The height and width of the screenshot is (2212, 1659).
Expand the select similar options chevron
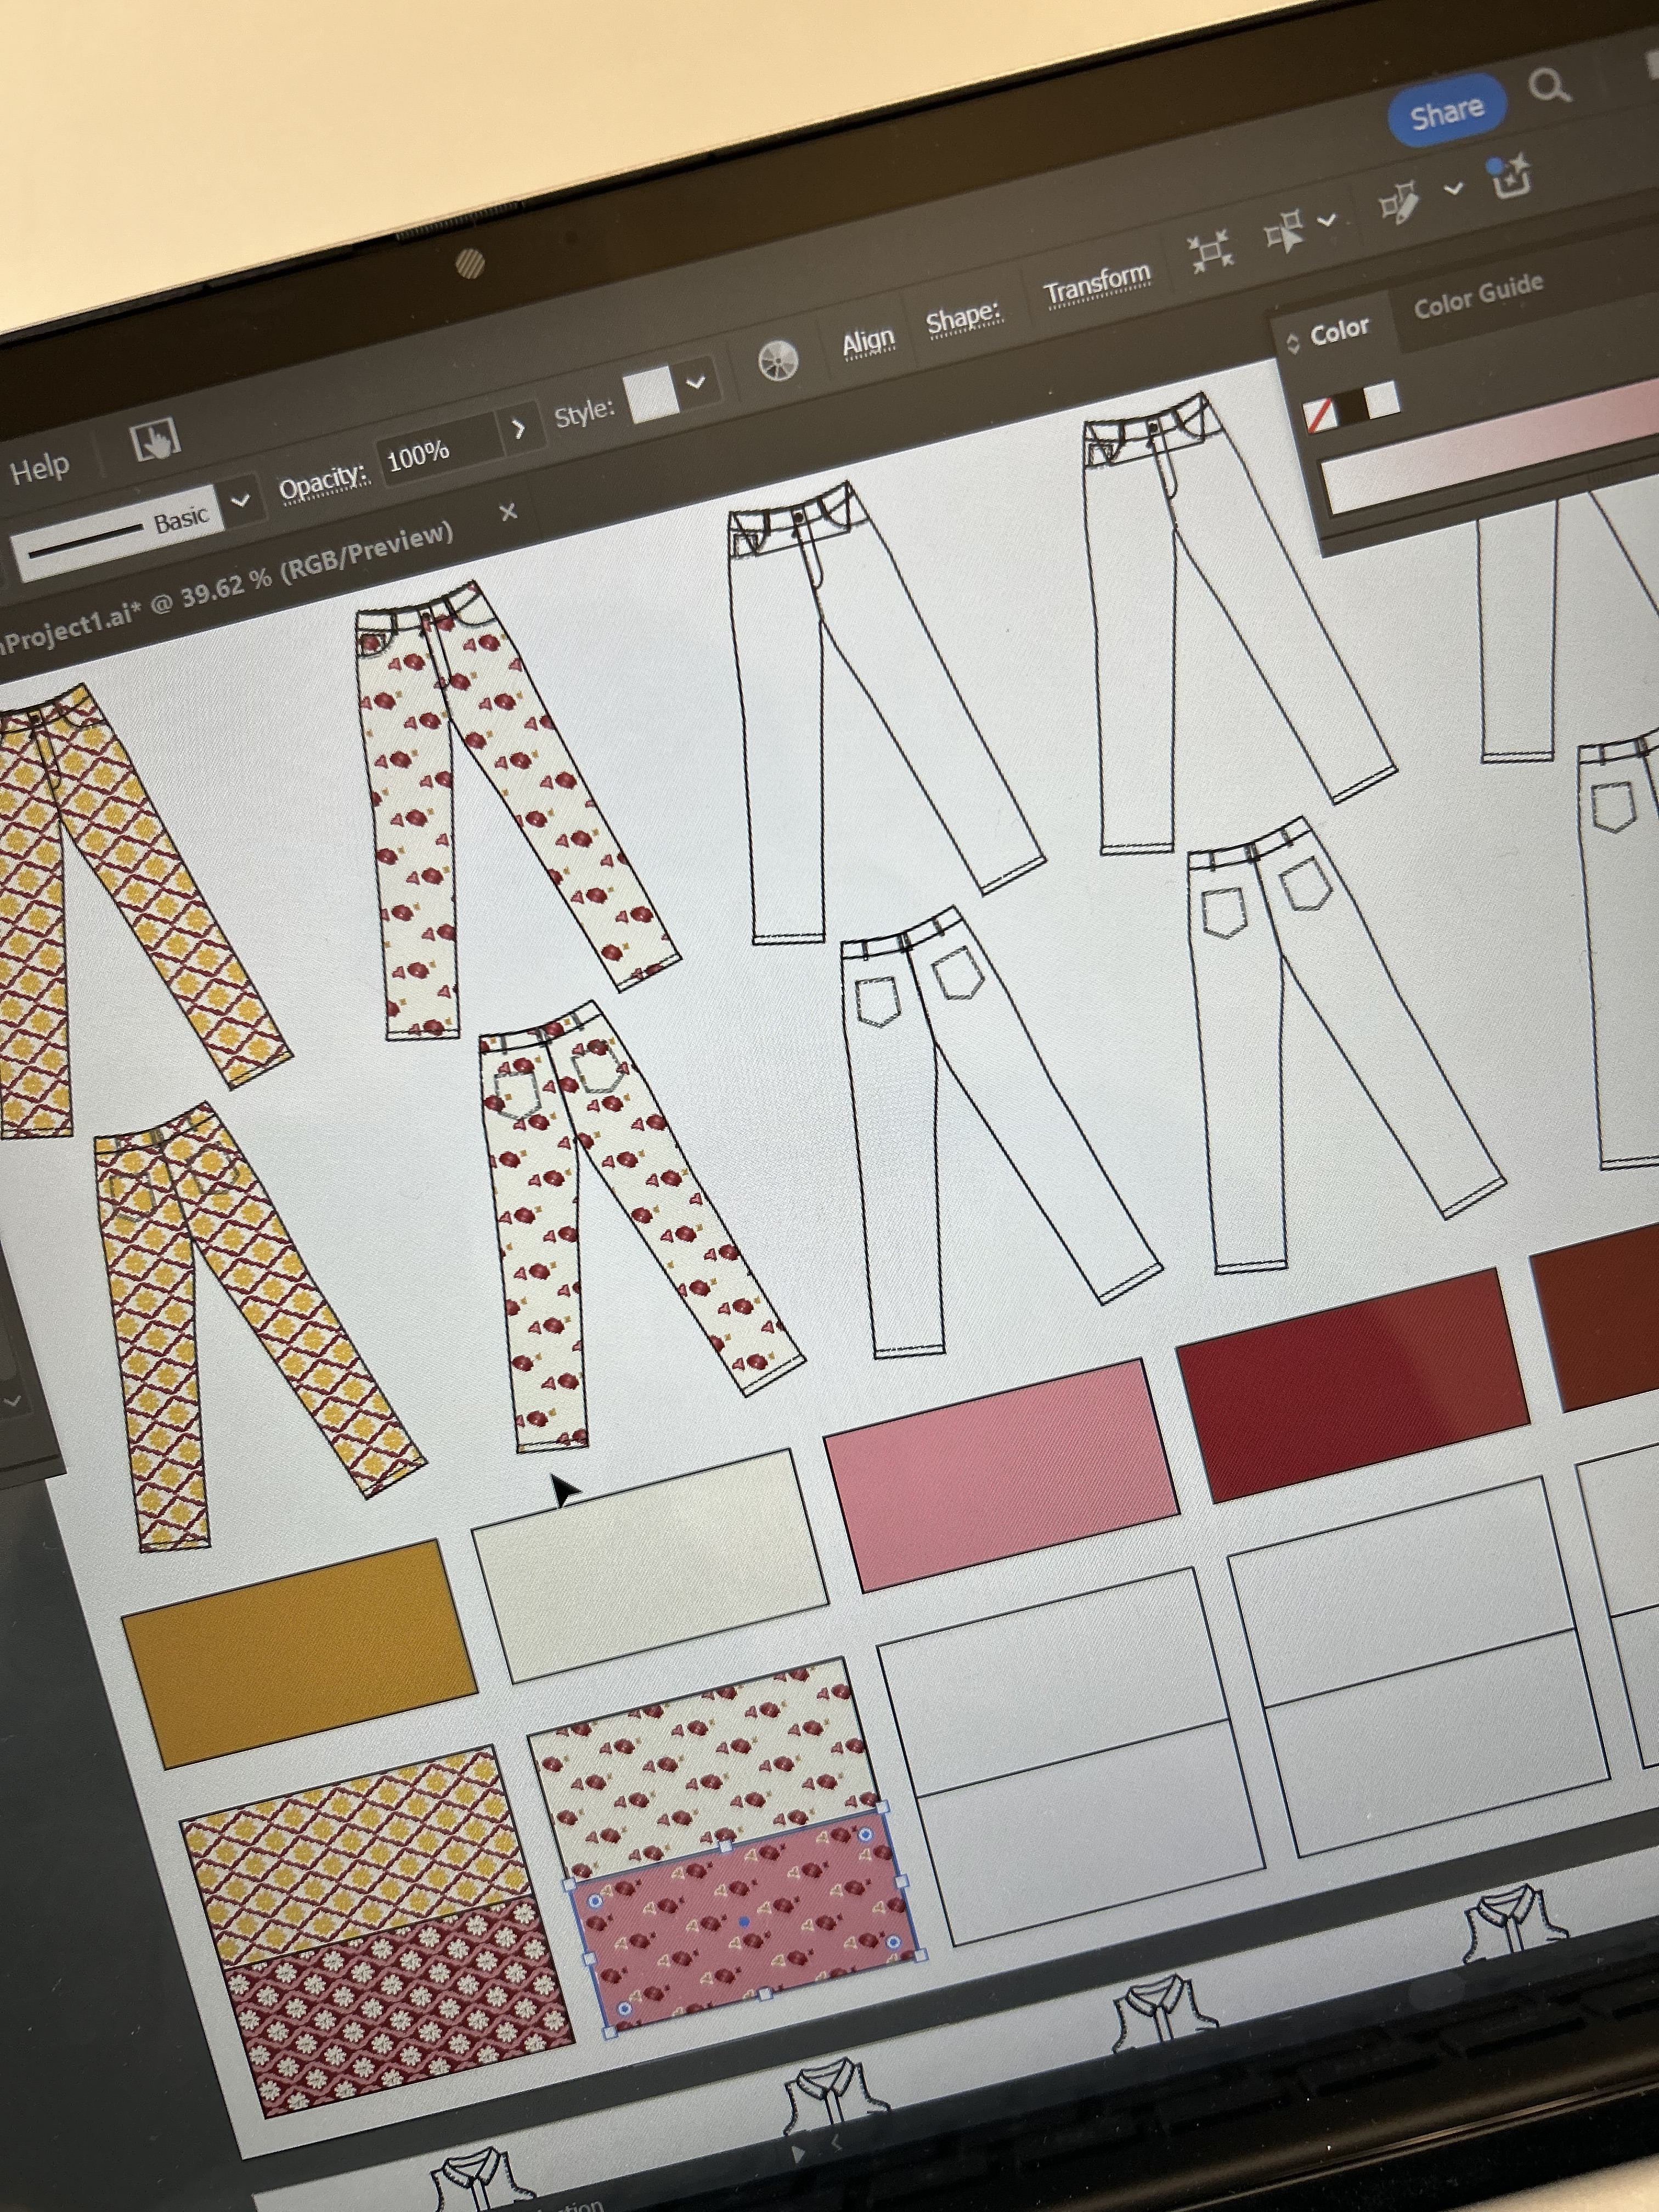1327,221
